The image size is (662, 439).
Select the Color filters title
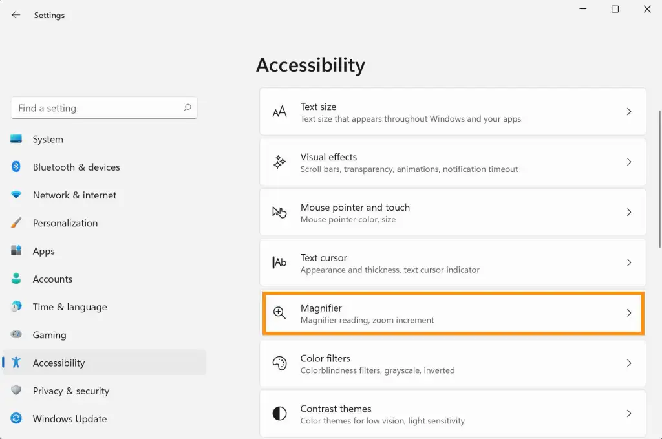(326, 358)
